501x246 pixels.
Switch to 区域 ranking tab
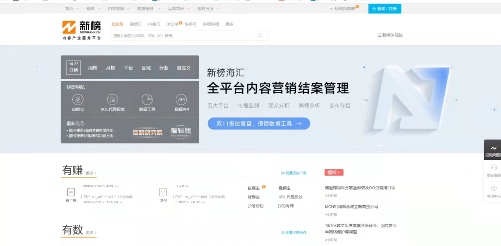[x=146, y=68]
